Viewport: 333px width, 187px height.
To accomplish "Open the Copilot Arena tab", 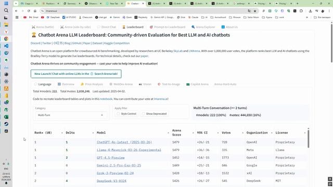I will click(x=197, y=84).
